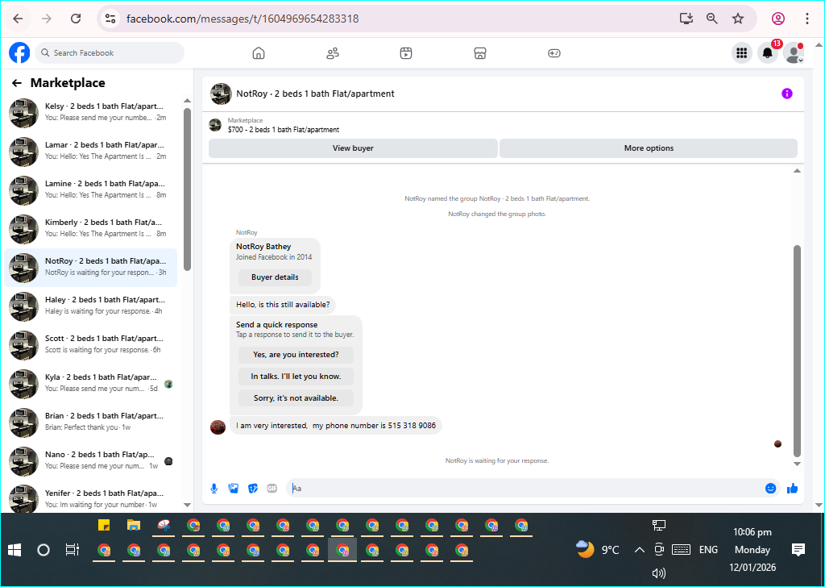
Task: Open the account profile avatar menu
Action: (x=794, y=52)
